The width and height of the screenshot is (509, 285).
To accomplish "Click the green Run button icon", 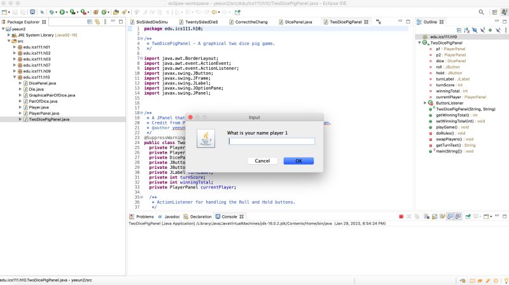I will click(62, 12).
